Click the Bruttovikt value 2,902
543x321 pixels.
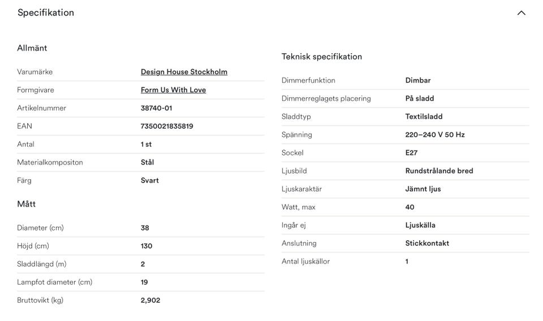pyautogui.click(x=150, y=300)
